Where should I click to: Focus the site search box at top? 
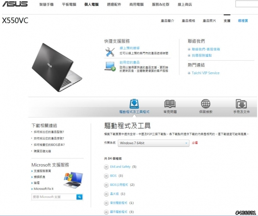coord(247,4)
